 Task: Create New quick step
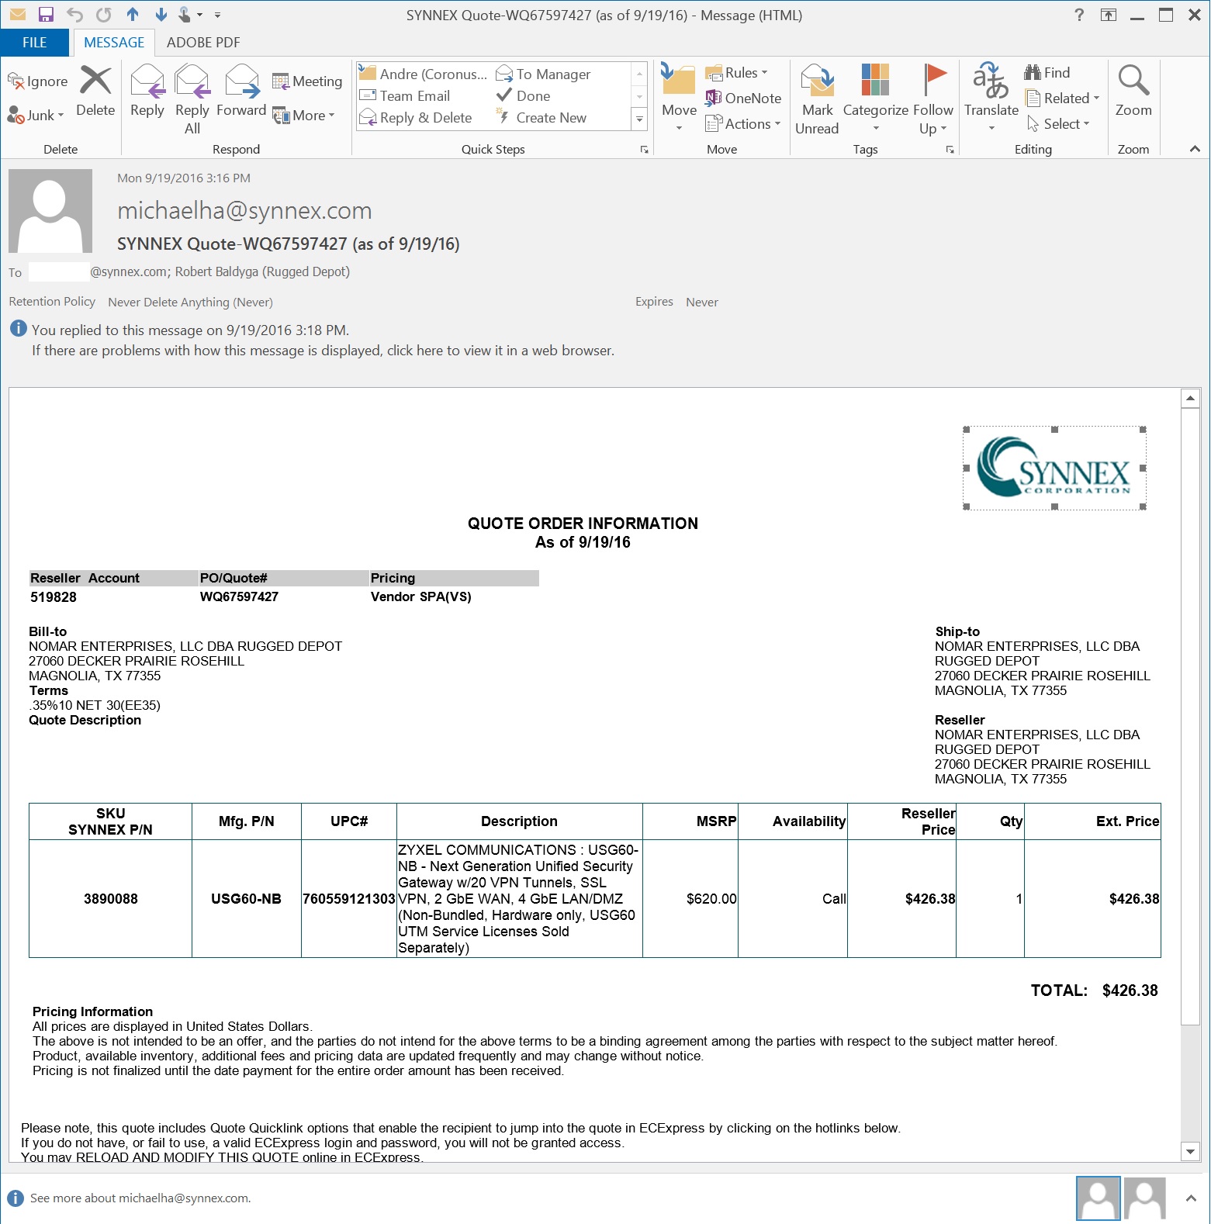[x=541, y=118]
